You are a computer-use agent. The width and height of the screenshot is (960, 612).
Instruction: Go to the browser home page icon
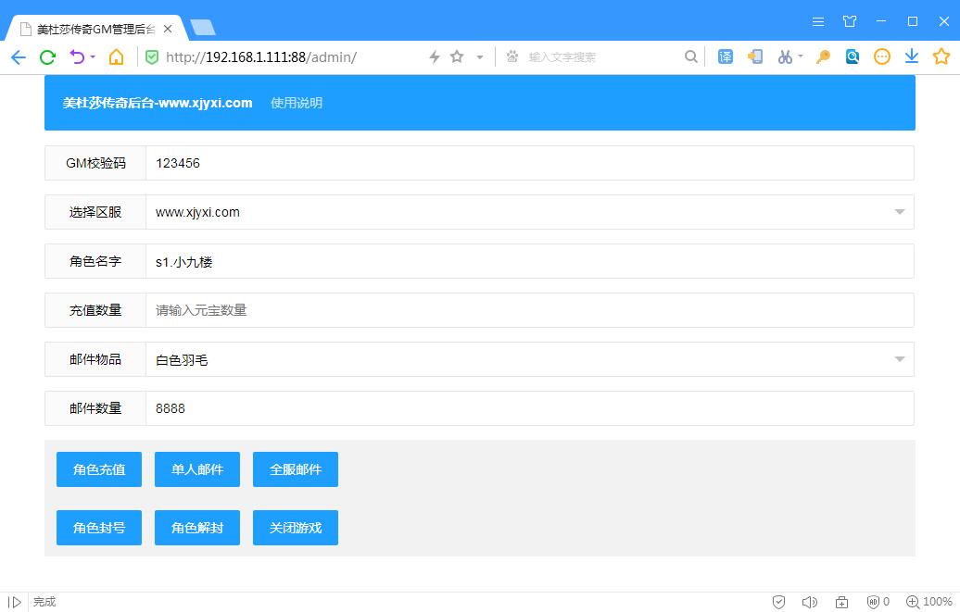click(x=116, y=57)
